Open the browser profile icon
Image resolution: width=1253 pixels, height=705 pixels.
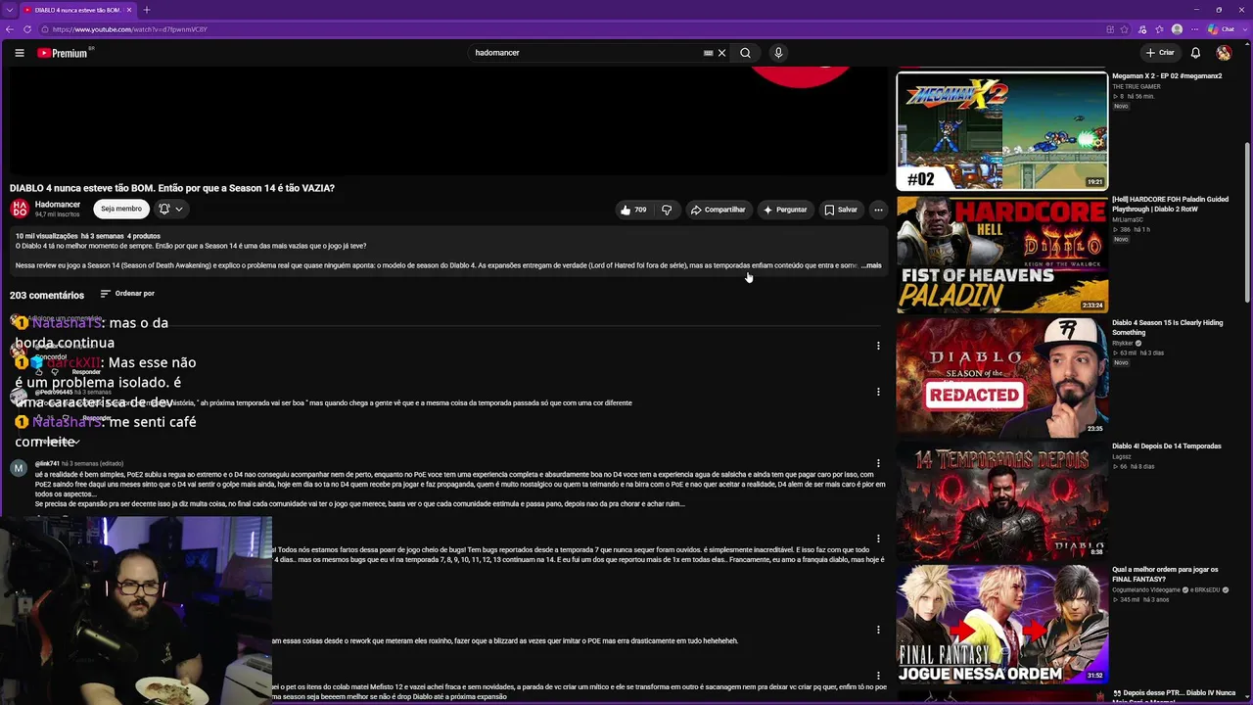1177,29
